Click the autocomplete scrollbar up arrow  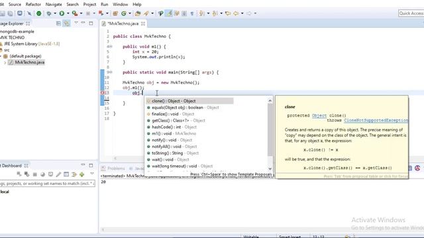point(270,100)
